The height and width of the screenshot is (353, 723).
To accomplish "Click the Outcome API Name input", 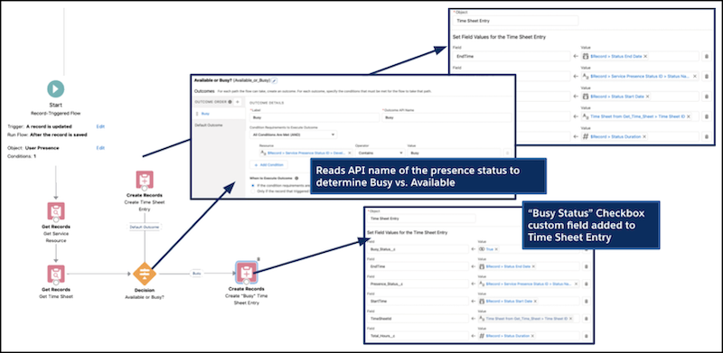I will [x=446, y=117].
